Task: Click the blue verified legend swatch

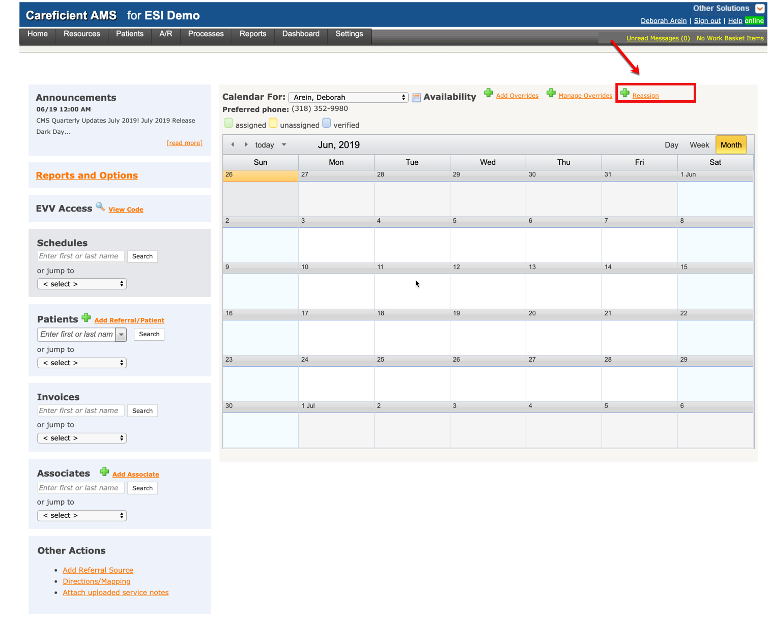Action: 327,123
